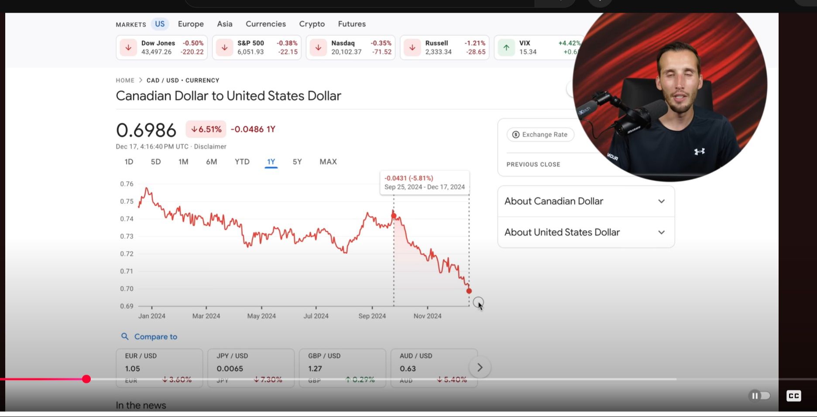This screenshot has height=417, width=817.
Task: Click the Exchange Rate chip button
Action: tap(540, 134)
